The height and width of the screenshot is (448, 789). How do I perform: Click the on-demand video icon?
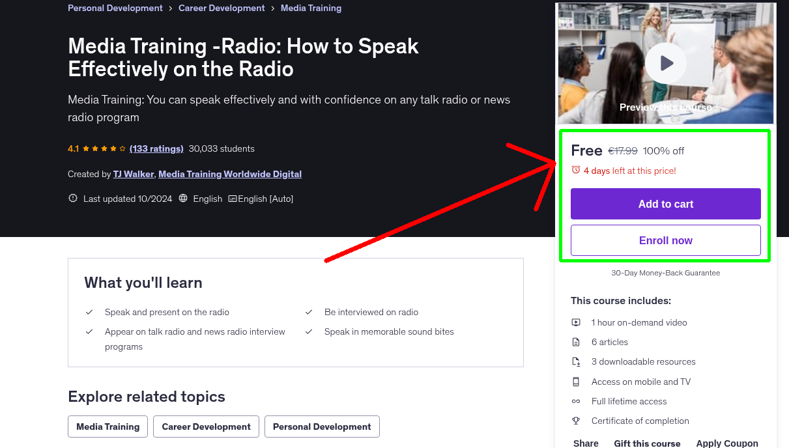click(576, 322)
